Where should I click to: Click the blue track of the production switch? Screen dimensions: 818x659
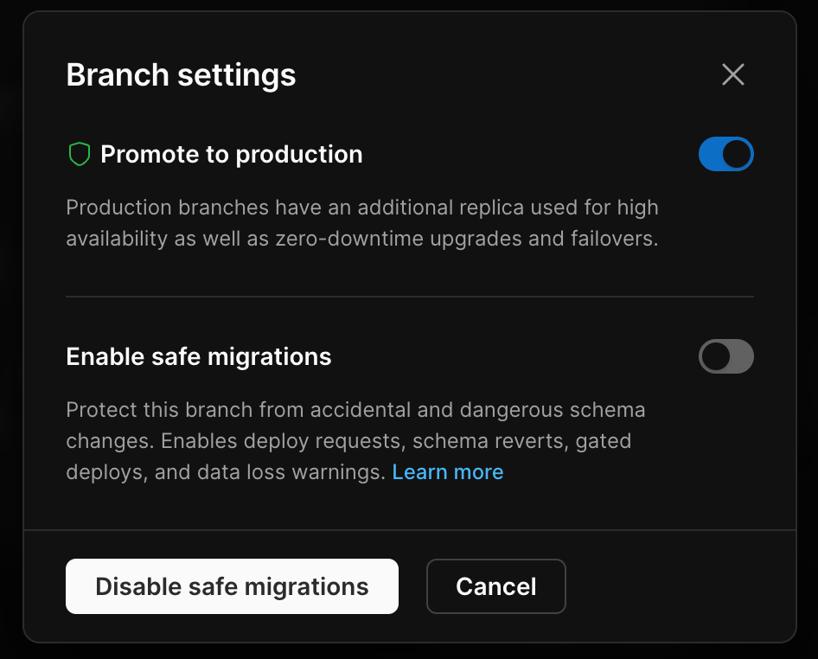709,155
